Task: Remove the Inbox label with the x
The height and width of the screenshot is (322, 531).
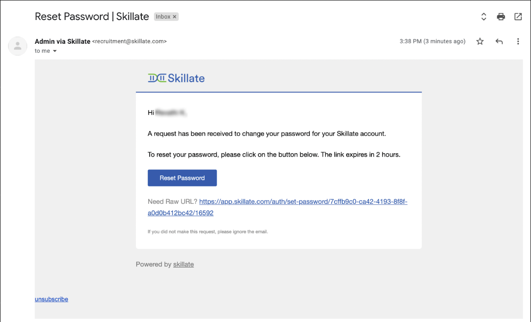Action: coord(174,17)
